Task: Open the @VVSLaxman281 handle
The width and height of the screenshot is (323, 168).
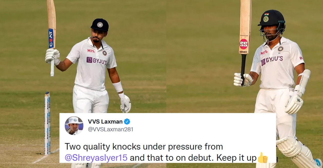Action: pos(110,129)
